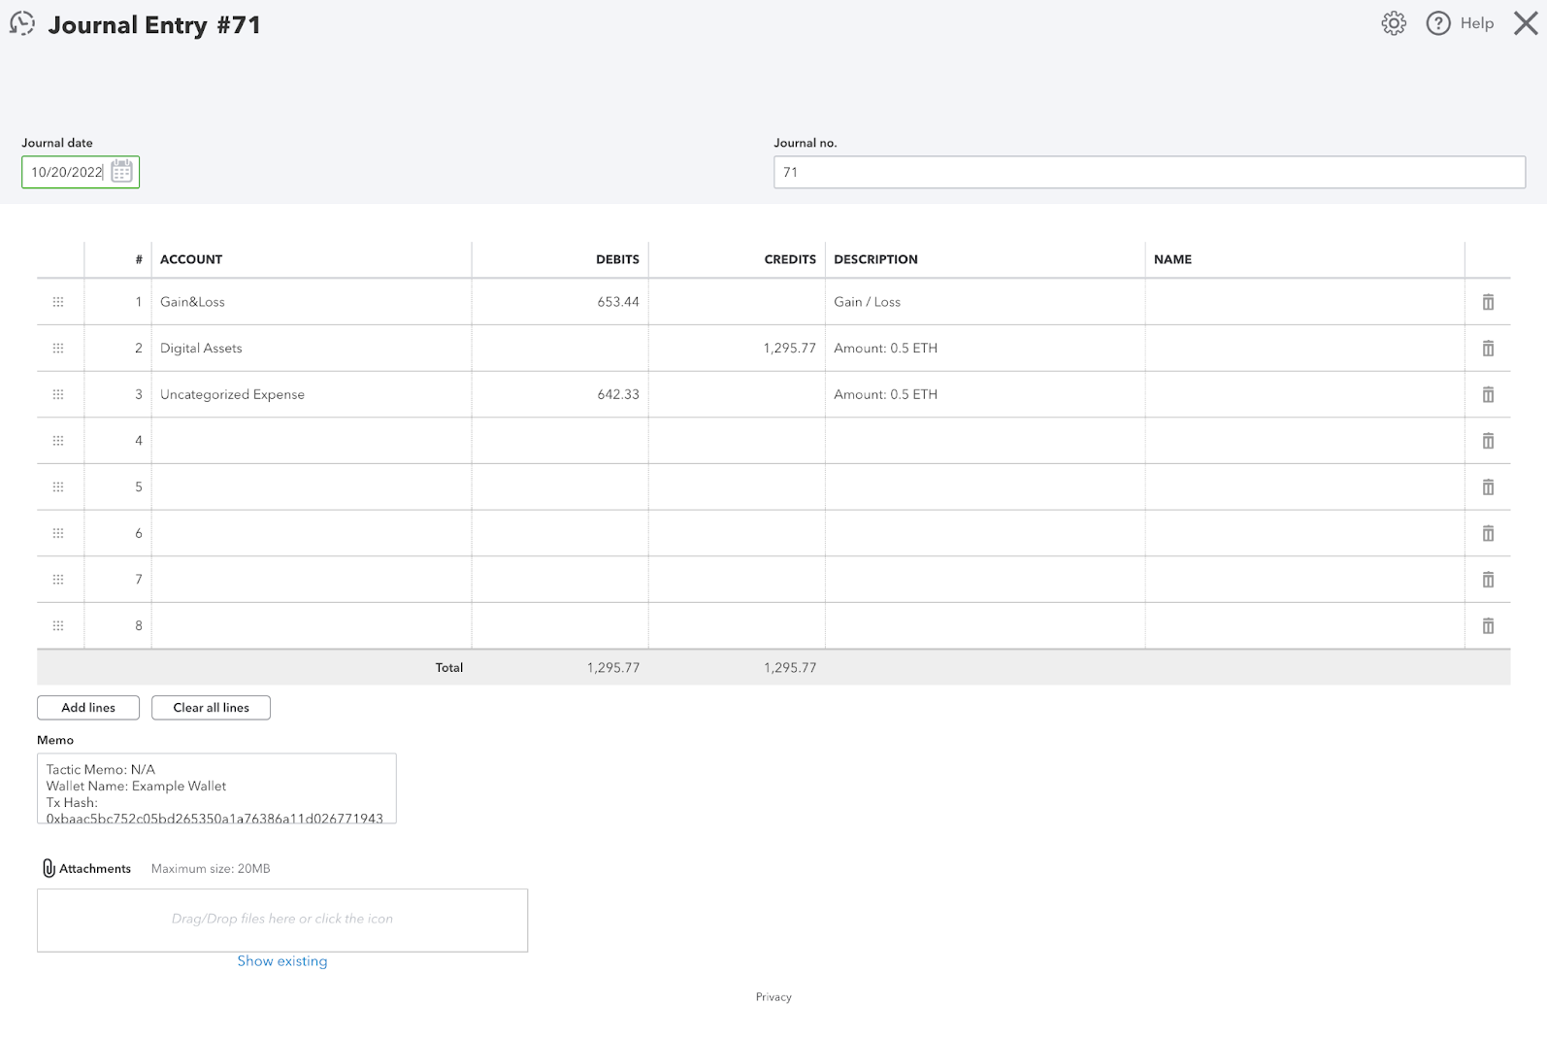The image size is (1547, 1039).
Task: Select the Gain&Loss account cell
Action: pos(311,302)
